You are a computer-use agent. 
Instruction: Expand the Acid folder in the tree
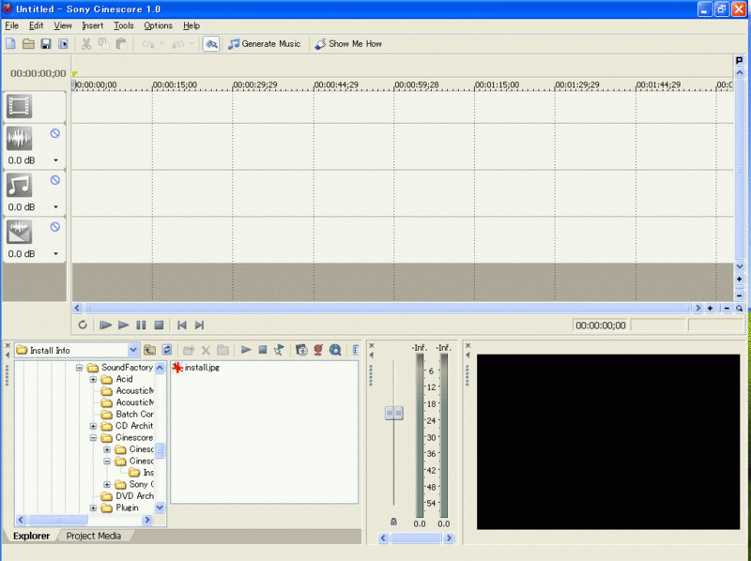click(93, 380)
